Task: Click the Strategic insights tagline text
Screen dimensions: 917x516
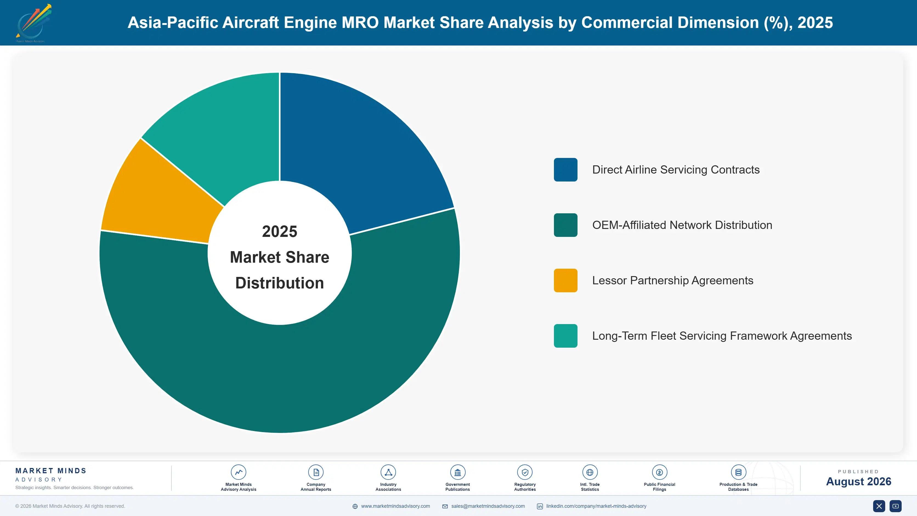Action: pos(74,487)
